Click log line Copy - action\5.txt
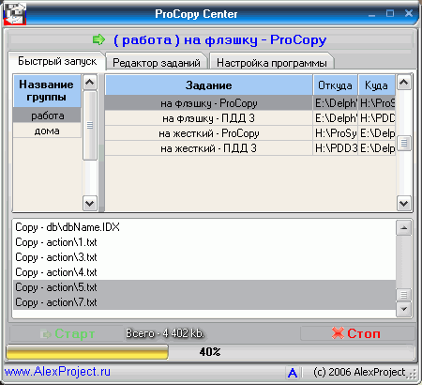Image resolution: width=422 pixels, height=385 pixels. pos(204,287)
